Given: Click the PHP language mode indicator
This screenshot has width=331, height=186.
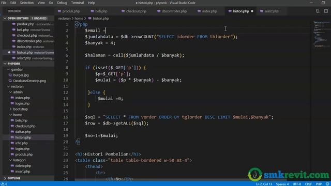Looking at the screenshot, I should [x=319, y=184].
